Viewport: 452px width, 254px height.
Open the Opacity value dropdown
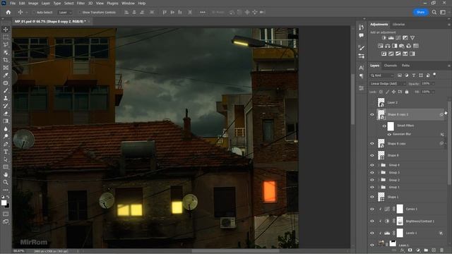click(433, 83)
